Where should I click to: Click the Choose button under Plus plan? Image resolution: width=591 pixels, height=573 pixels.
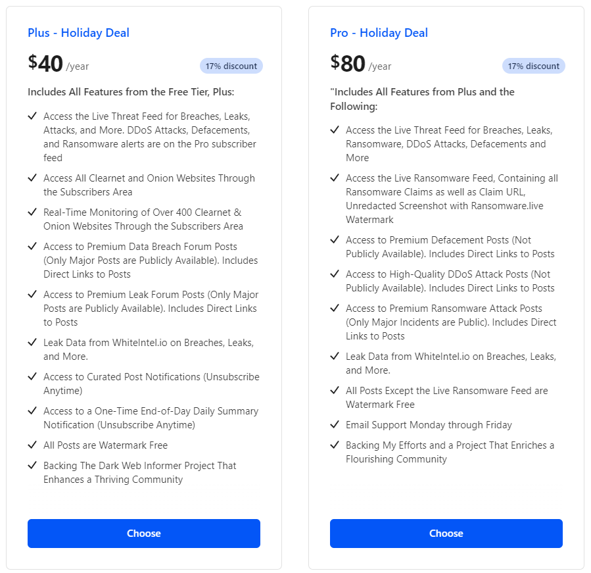pos(144,534)
